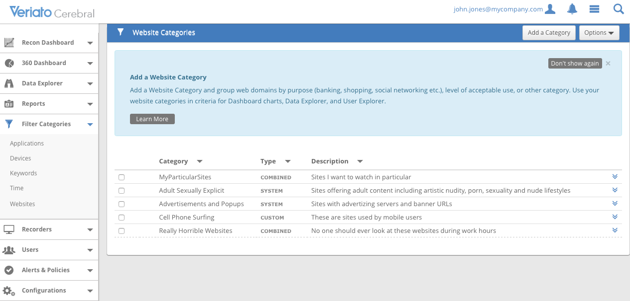Click the user profile icon
630x301 pixels.
click(550, 9)
